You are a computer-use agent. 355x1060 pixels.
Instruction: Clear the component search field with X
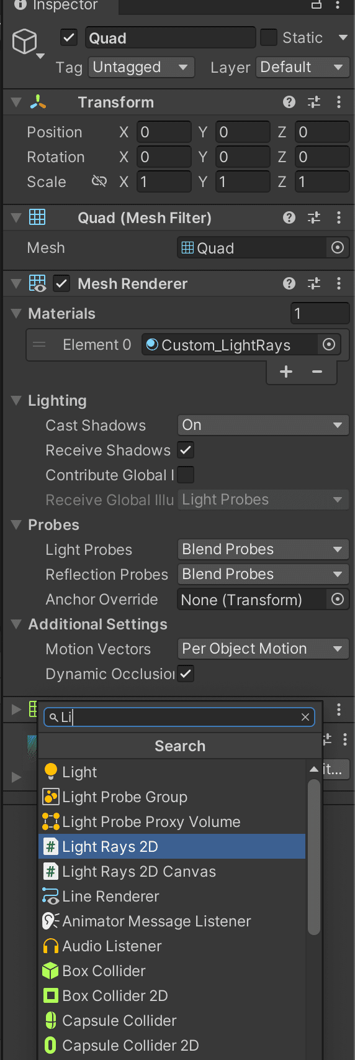(305, 717)
